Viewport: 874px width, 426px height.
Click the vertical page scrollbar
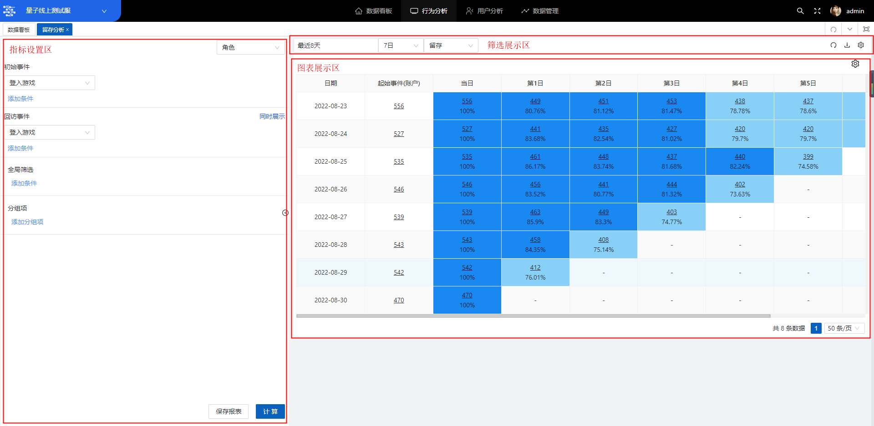(x=872, y=84)
